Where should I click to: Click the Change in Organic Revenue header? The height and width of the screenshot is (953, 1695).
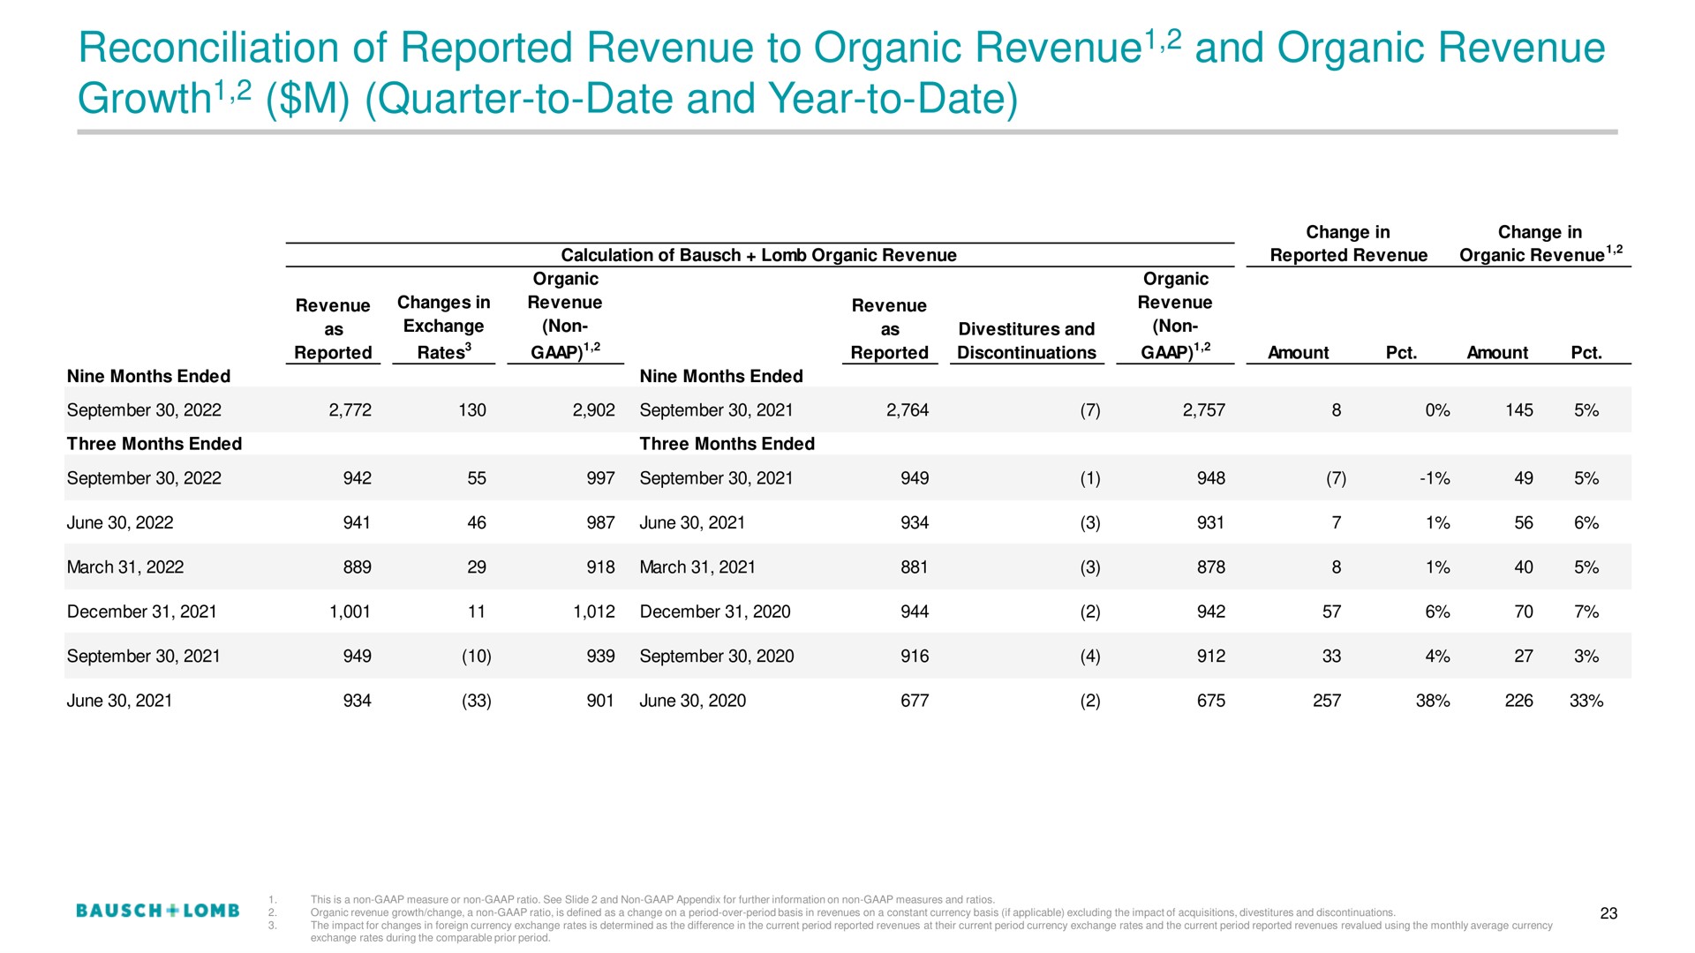(1541, 244)
